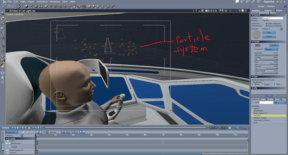Click the round target icon in top toolbar

coord(108,6)
